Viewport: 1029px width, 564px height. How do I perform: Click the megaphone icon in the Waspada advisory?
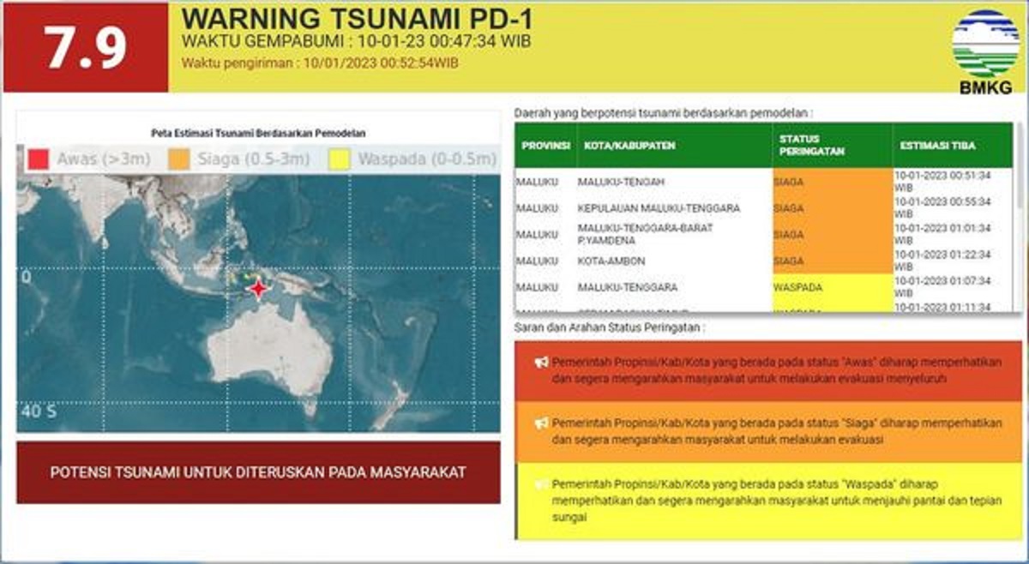coord(542,483)
